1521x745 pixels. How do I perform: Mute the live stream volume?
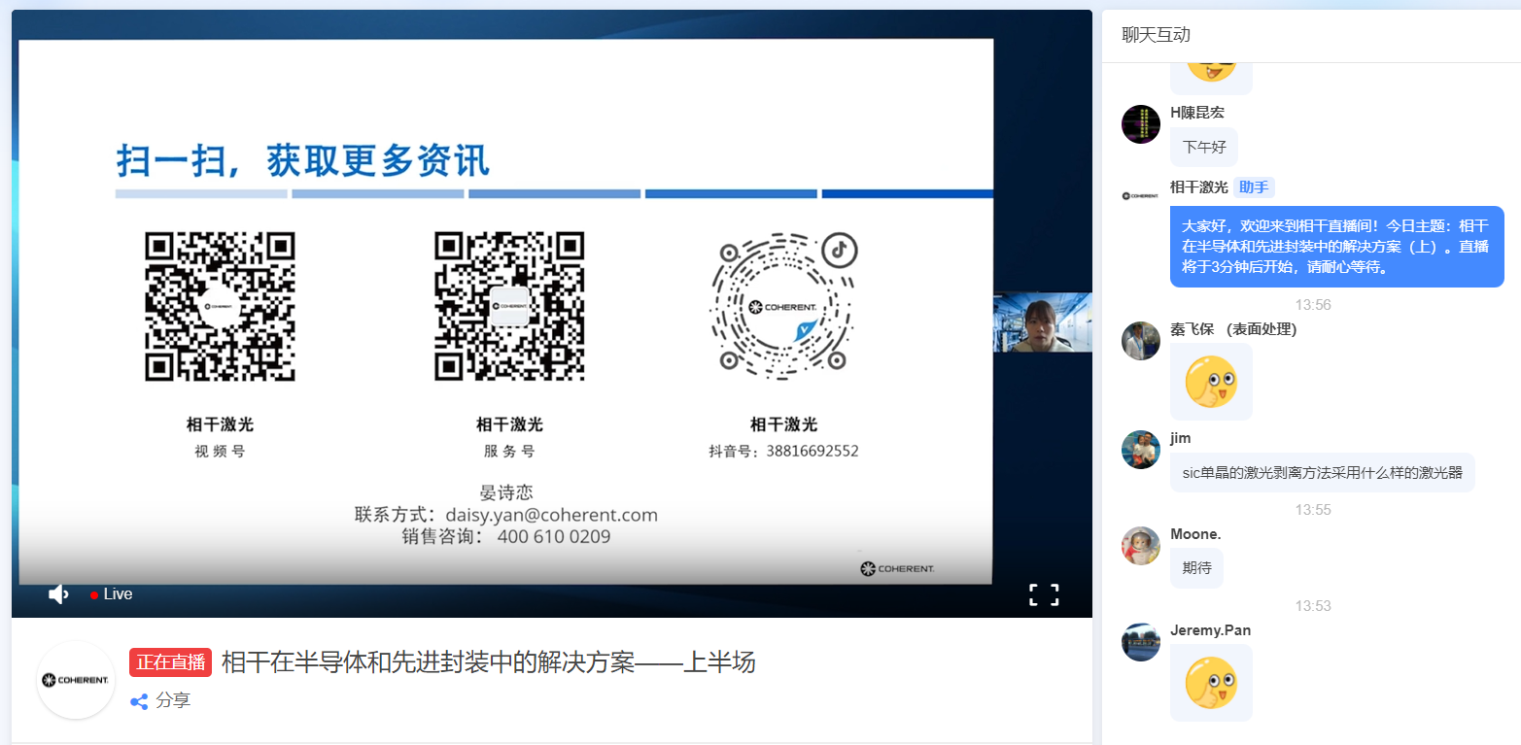58,594
